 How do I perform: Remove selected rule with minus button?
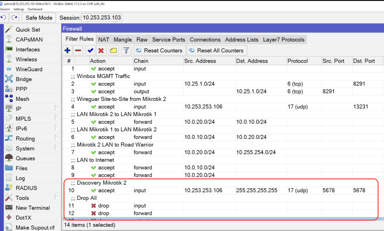point(78,50)
